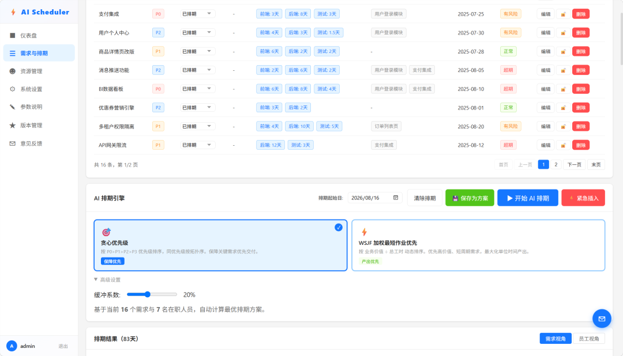Click 下一页 pagination button
The image size is (623, 356).
(x=574, y=165)
